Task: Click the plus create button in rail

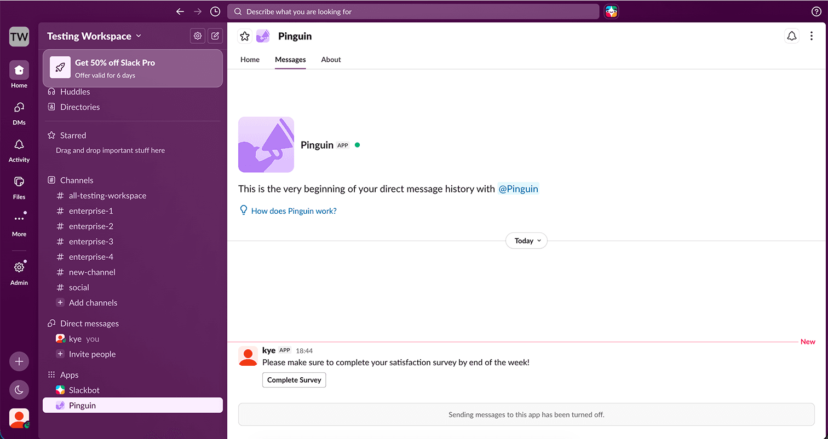Action: [x=19, y=361]
